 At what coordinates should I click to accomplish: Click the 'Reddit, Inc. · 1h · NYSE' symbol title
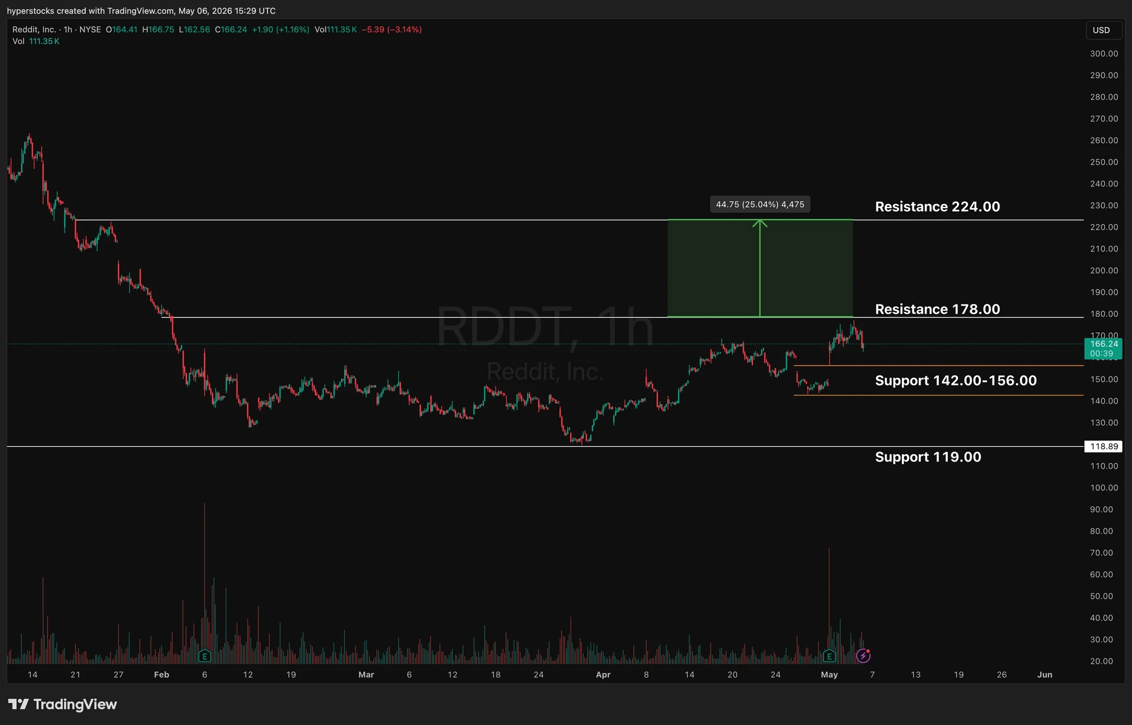(57, 30)
